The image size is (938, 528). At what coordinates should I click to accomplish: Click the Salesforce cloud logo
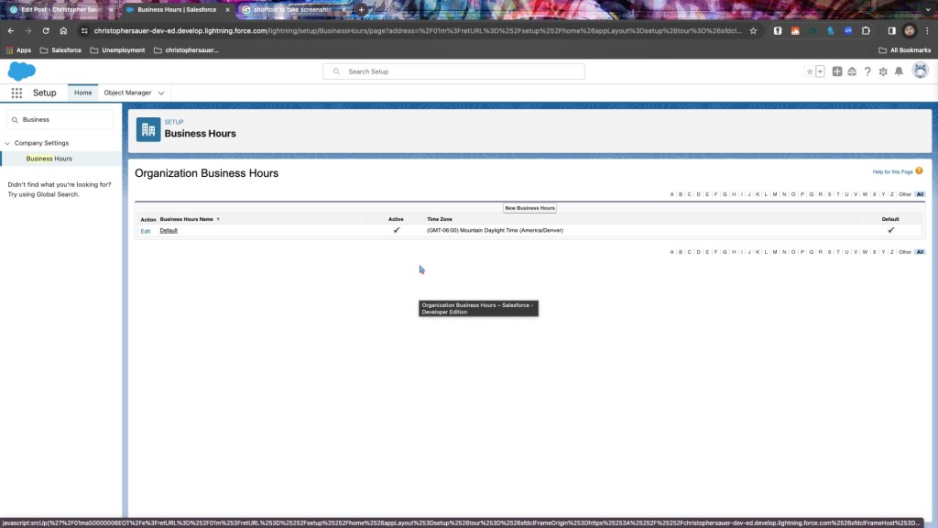21,71
